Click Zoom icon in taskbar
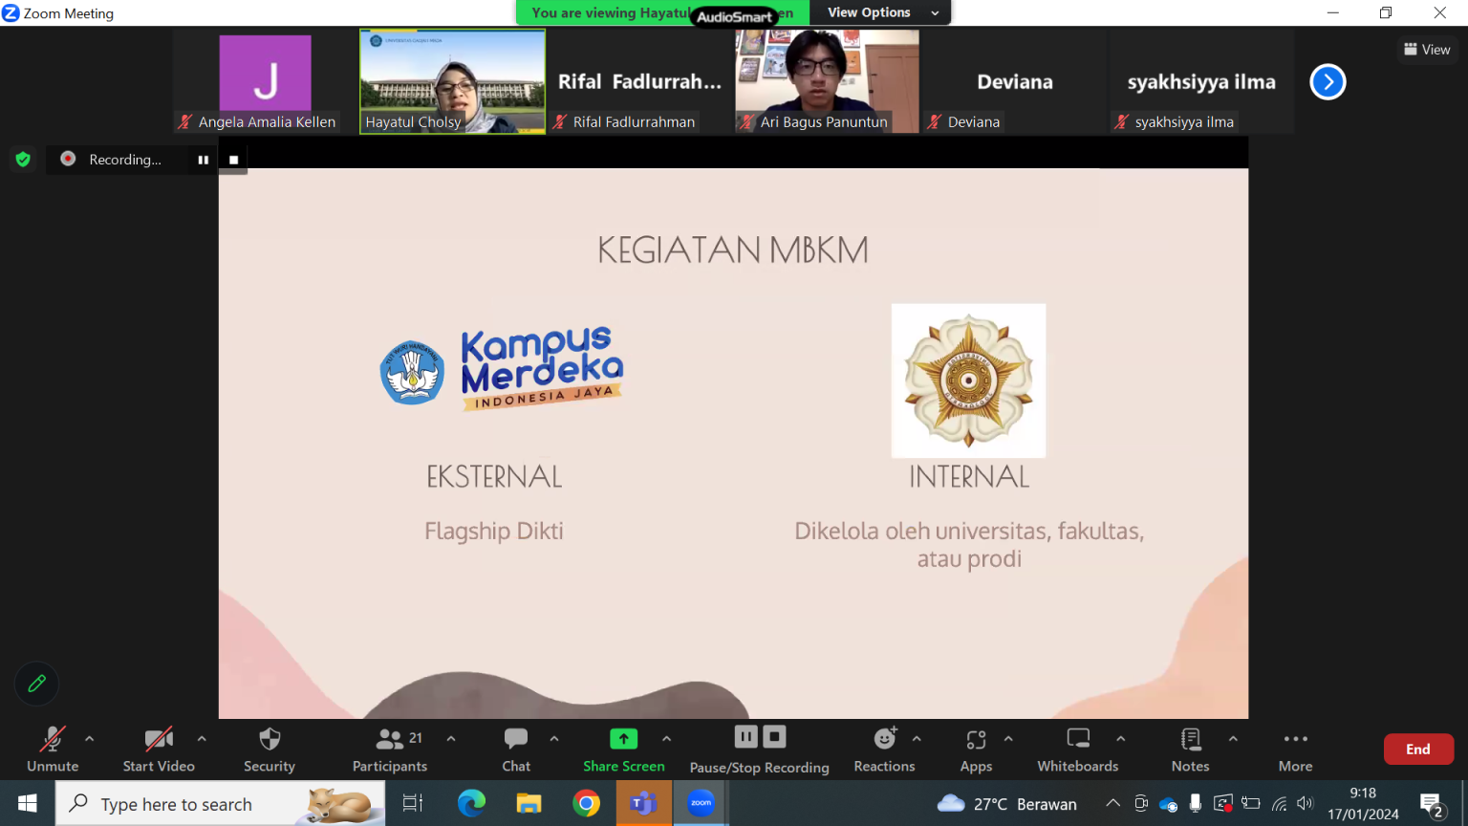 pos(701,804)
